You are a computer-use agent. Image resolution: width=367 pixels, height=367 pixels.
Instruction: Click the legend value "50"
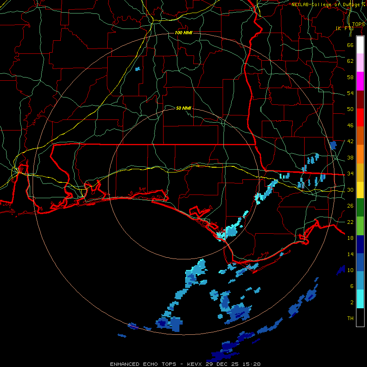(x=350, y=109)
